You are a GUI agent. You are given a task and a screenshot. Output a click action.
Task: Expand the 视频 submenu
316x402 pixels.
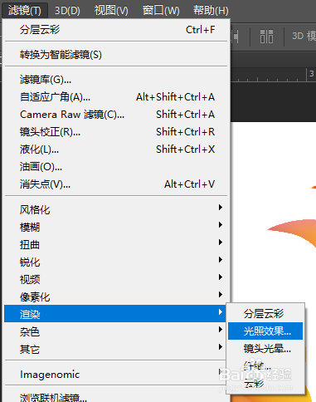click(117, 279)
